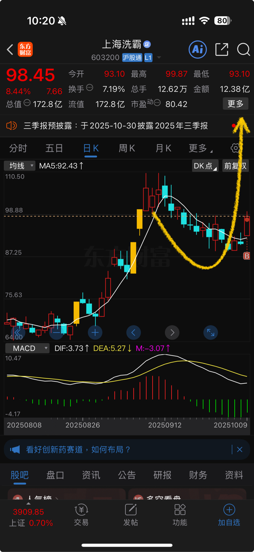Open the search magnifier icon
Viewport: 254px width, 552px height.
coord(244,50)
